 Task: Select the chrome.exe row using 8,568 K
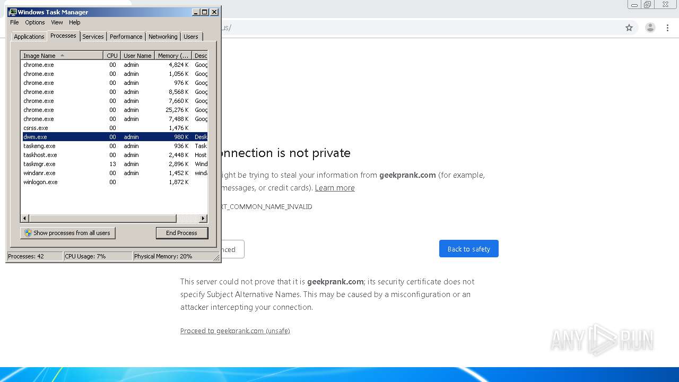[114, 92]
